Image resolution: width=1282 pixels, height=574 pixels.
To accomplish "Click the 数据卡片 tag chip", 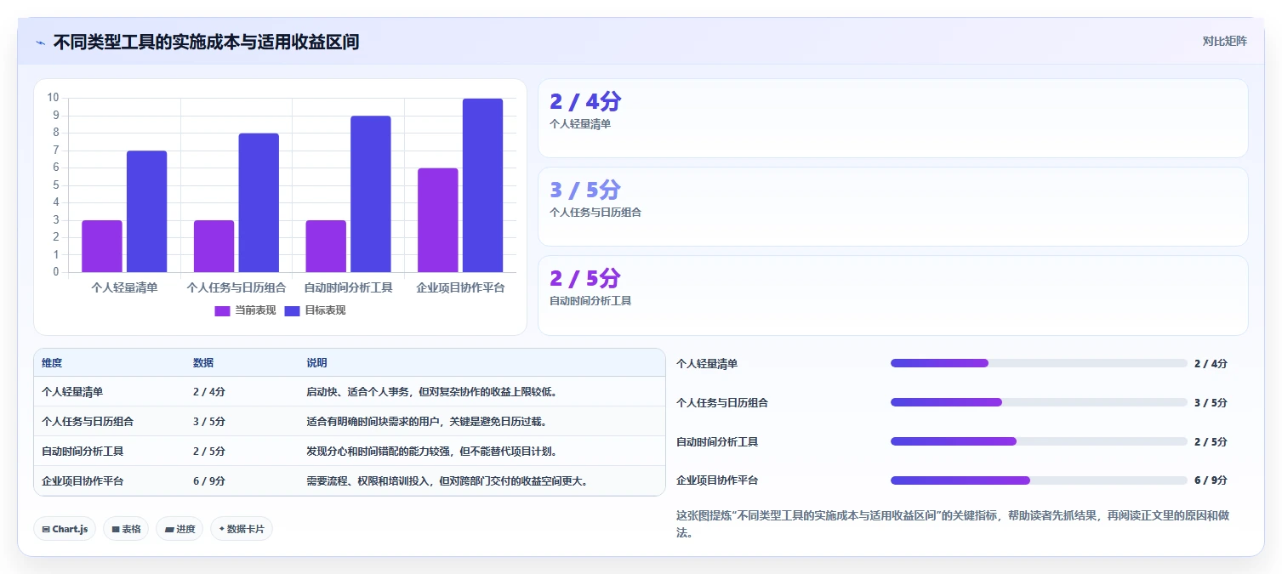I will point(242,529).
